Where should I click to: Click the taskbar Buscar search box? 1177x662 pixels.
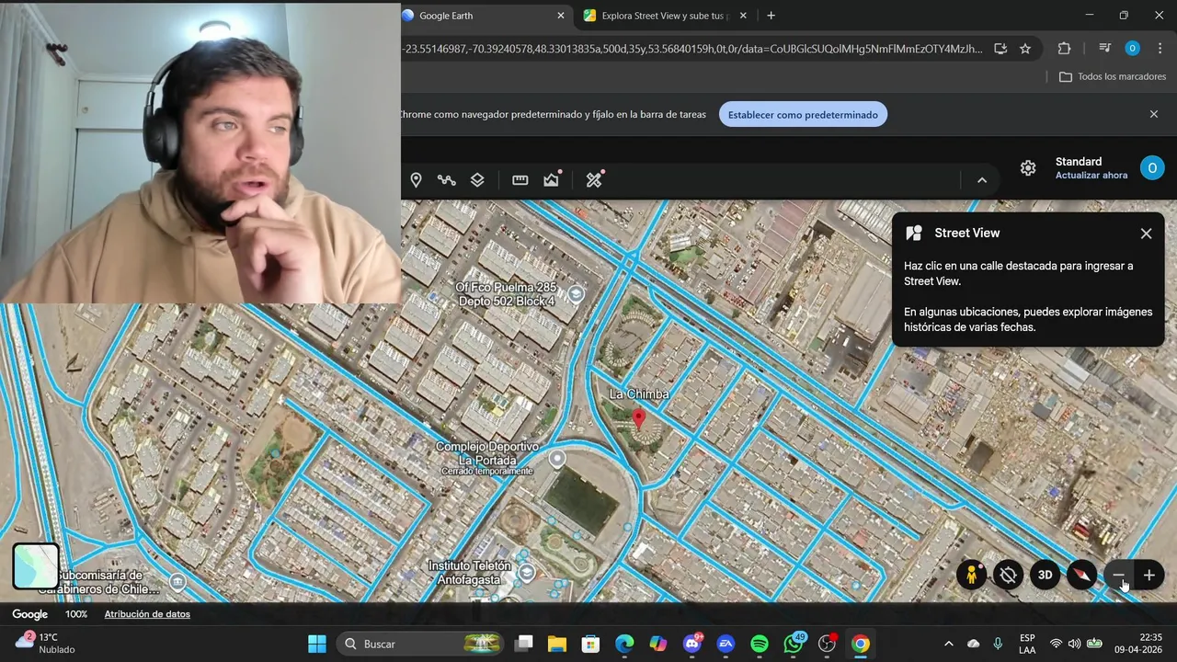[x=421, y=644]
